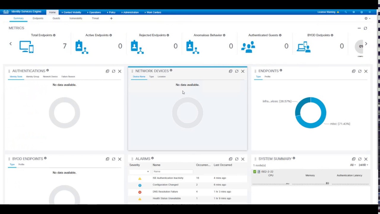The height and width of the screenshot is (214, 380).
Task: Switch to the Endpoints dashboard tab
Action: point(38,18)
